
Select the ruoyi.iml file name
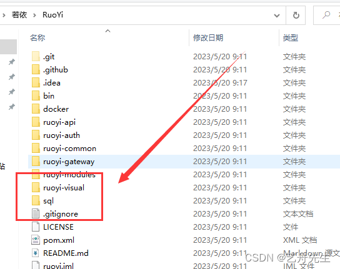[x=58, y=266]
